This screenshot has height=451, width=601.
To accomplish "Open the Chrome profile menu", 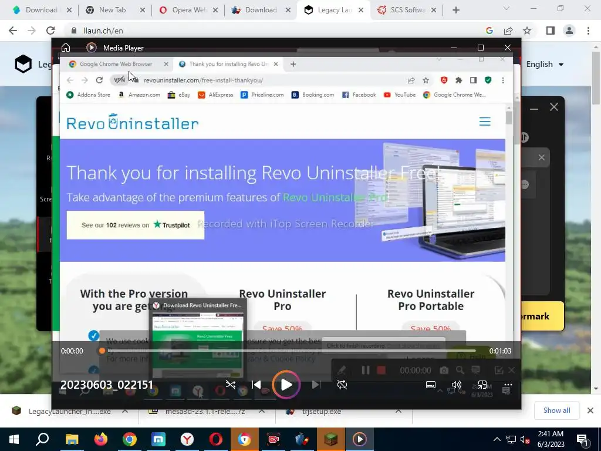I will pos(569,31).
